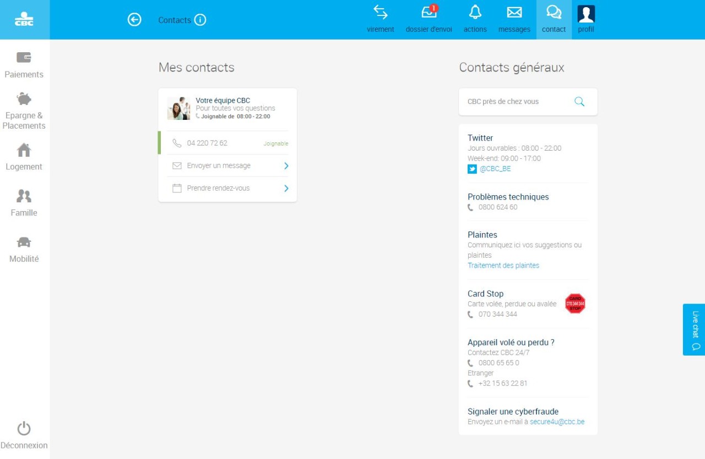Click the virement tab label

381,30
